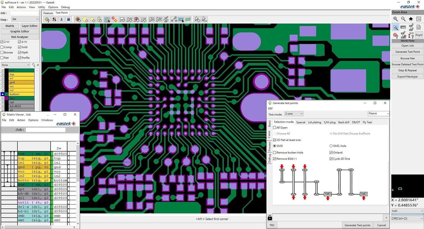
Task: Click the PopV button
Action: [419, 35]
